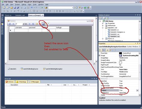Switch to the Form1.cs code tab
This screenshot has width=142, height=109.
[x=8, y=15]
